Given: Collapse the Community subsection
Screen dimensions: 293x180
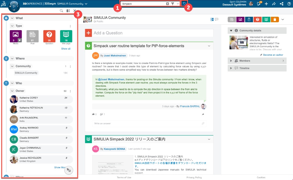Looking at the screenshot, I should 12,66.
